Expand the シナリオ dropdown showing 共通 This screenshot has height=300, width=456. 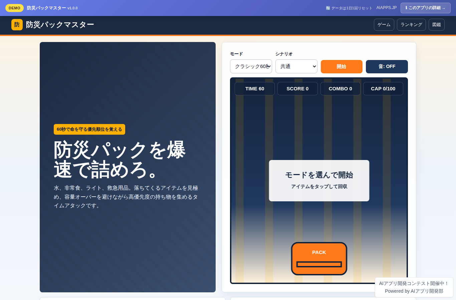(296, 66)
